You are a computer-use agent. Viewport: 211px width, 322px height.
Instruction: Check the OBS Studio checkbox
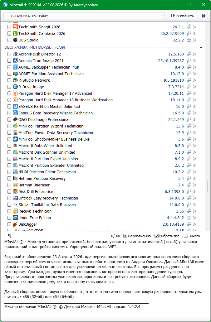pyautogui.click(x=9, y=40)
